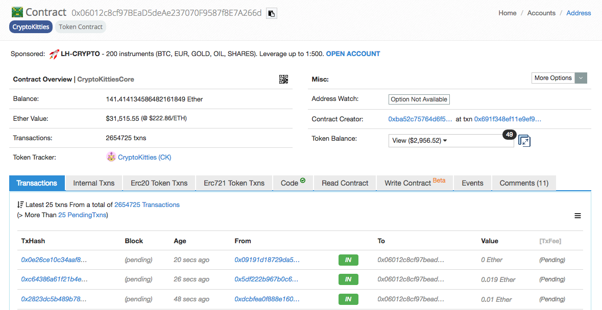
Task: Open creation transaction 0x691f348ef11e9ef9…
Action: (508, 119)
